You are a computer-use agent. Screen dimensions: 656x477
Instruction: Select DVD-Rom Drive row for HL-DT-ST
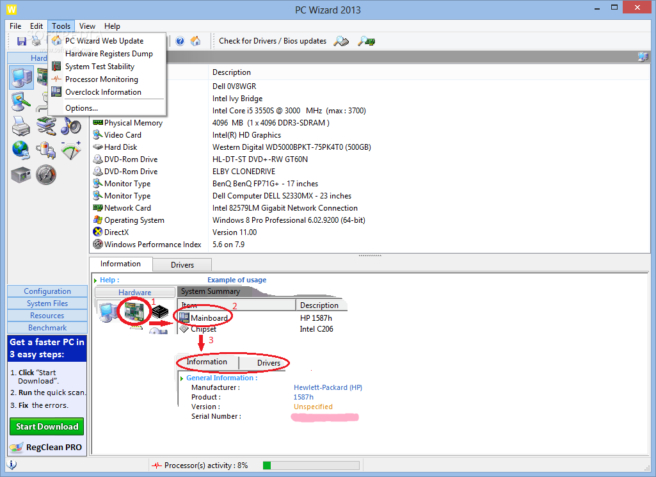370,159
